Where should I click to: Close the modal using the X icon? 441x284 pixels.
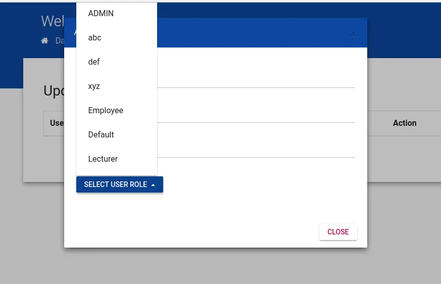353,34
